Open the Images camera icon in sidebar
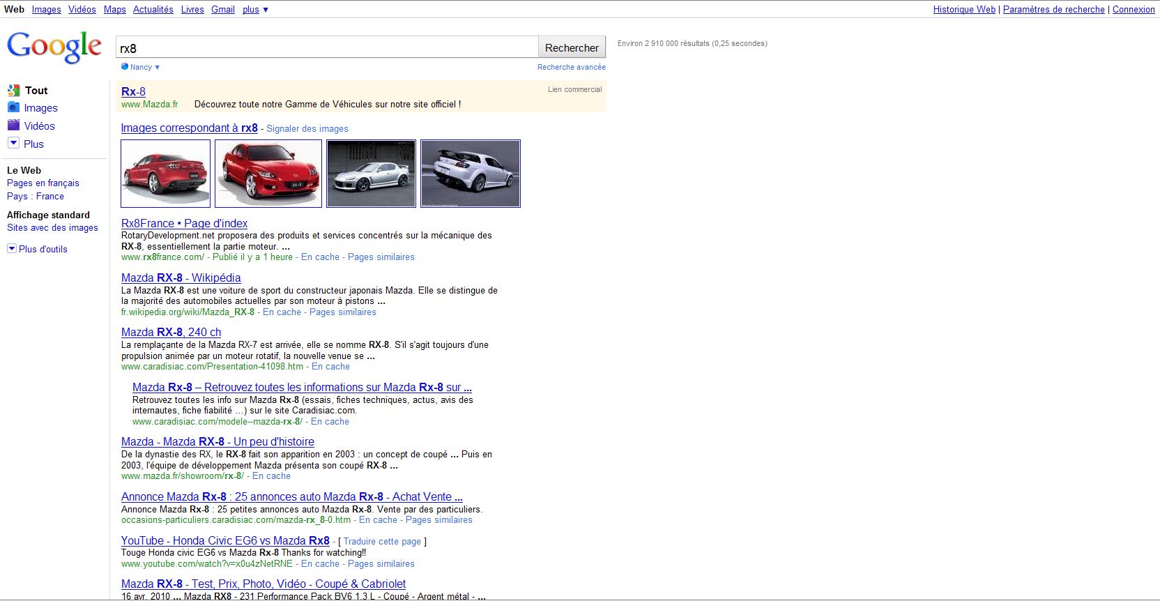The height and width of the screenshot is (601, 1160). [13, 107]
